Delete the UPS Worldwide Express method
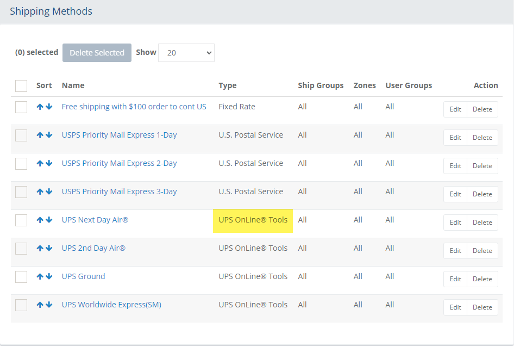Image resolution: width=514 pixels, height=346 pixels. click(x=482, y=307)
